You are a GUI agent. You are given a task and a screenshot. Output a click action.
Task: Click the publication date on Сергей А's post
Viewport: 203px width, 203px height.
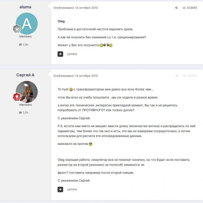[76, 76]
